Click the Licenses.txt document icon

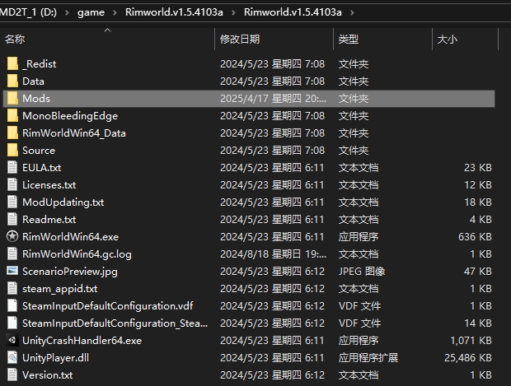pyautogui.click(x=12, y=184)
